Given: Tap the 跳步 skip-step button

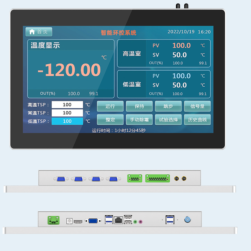Looking at the screenshot, I should pos(168,106).
